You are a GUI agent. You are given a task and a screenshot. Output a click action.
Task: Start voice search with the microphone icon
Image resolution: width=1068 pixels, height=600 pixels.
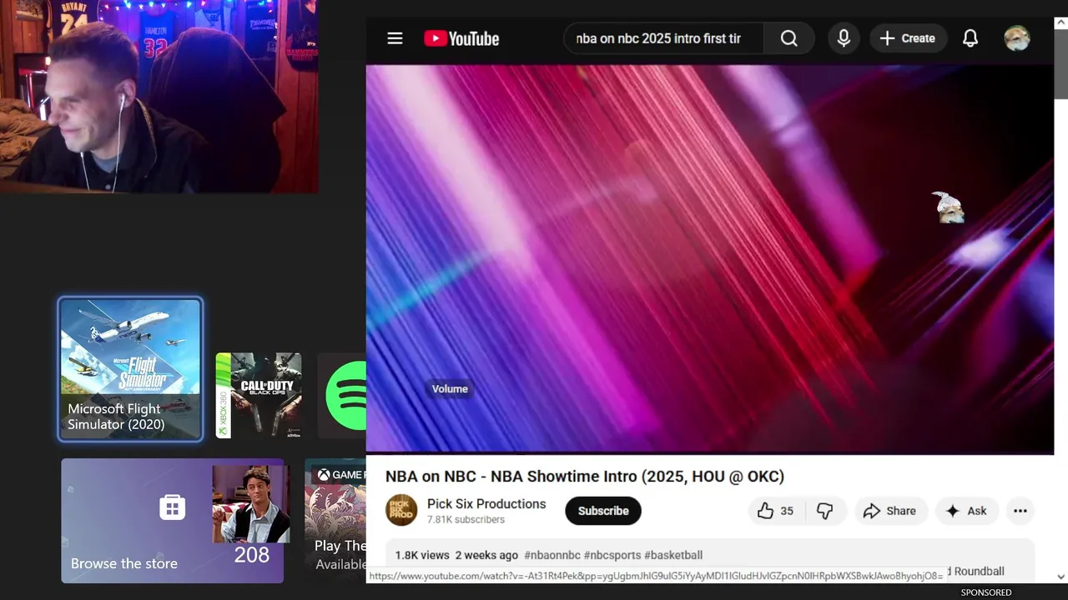pos(844,38)
